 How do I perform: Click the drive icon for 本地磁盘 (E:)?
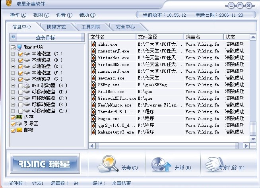27,66
